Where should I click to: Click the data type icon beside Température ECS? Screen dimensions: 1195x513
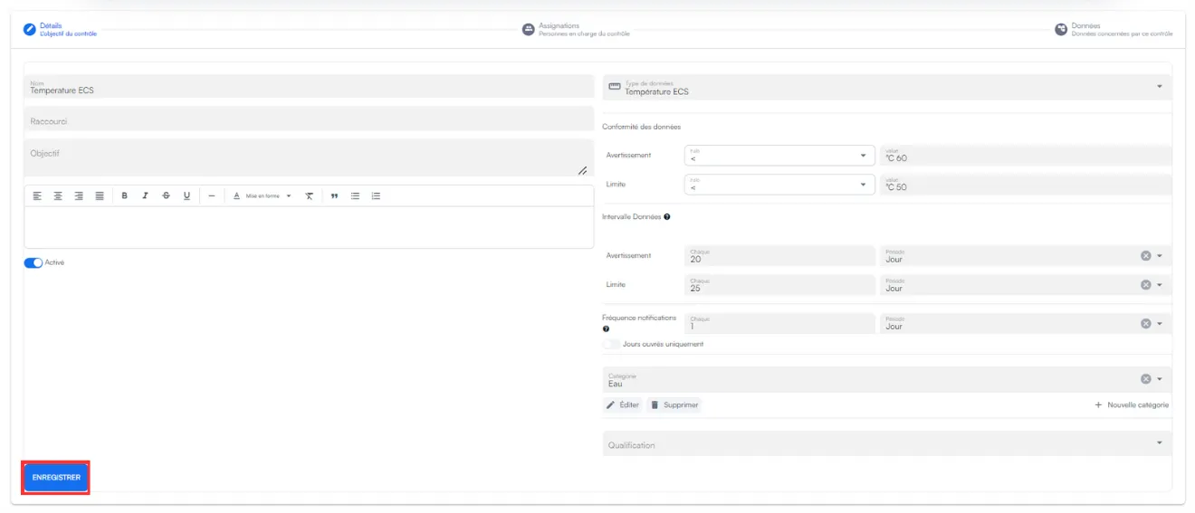tap(615, 87)
